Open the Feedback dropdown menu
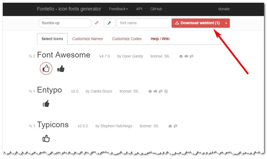The height and width of the screenshot is (159, 267). [118, 9]
